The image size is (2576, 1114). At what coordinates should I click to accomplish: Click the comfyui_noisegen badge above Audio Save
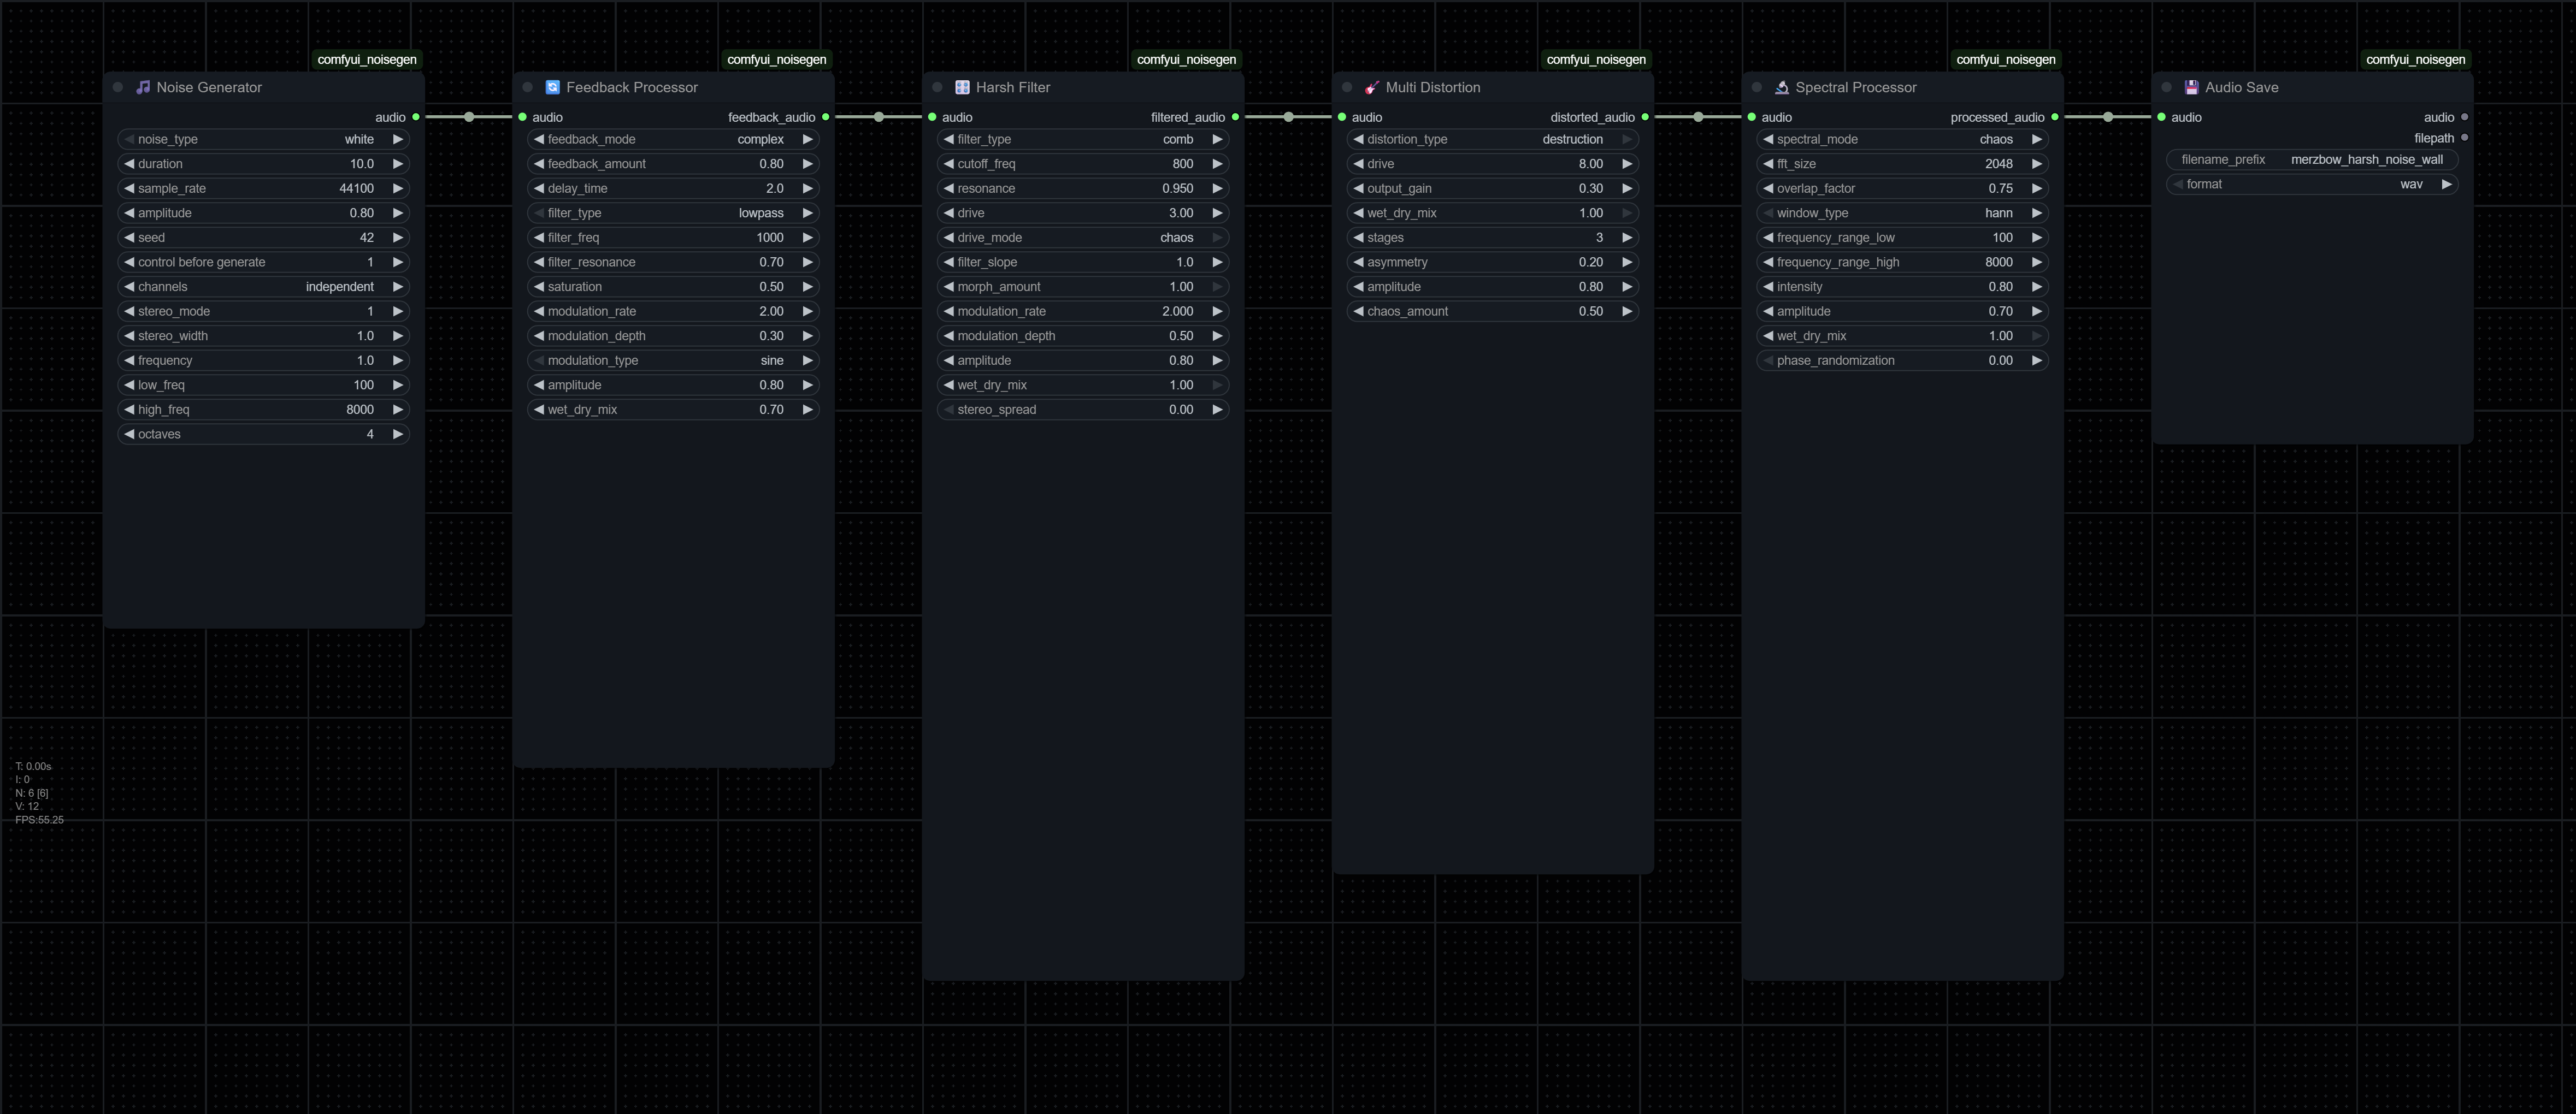point(2415,59)
